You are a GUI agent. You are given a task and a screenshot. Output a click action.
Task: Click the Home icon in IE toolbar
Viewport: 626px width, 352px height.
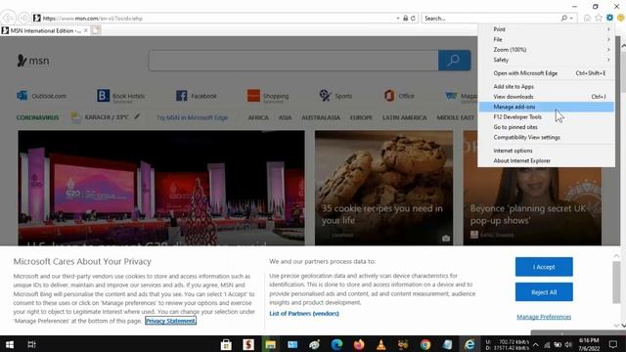click(x=587, y=18)
